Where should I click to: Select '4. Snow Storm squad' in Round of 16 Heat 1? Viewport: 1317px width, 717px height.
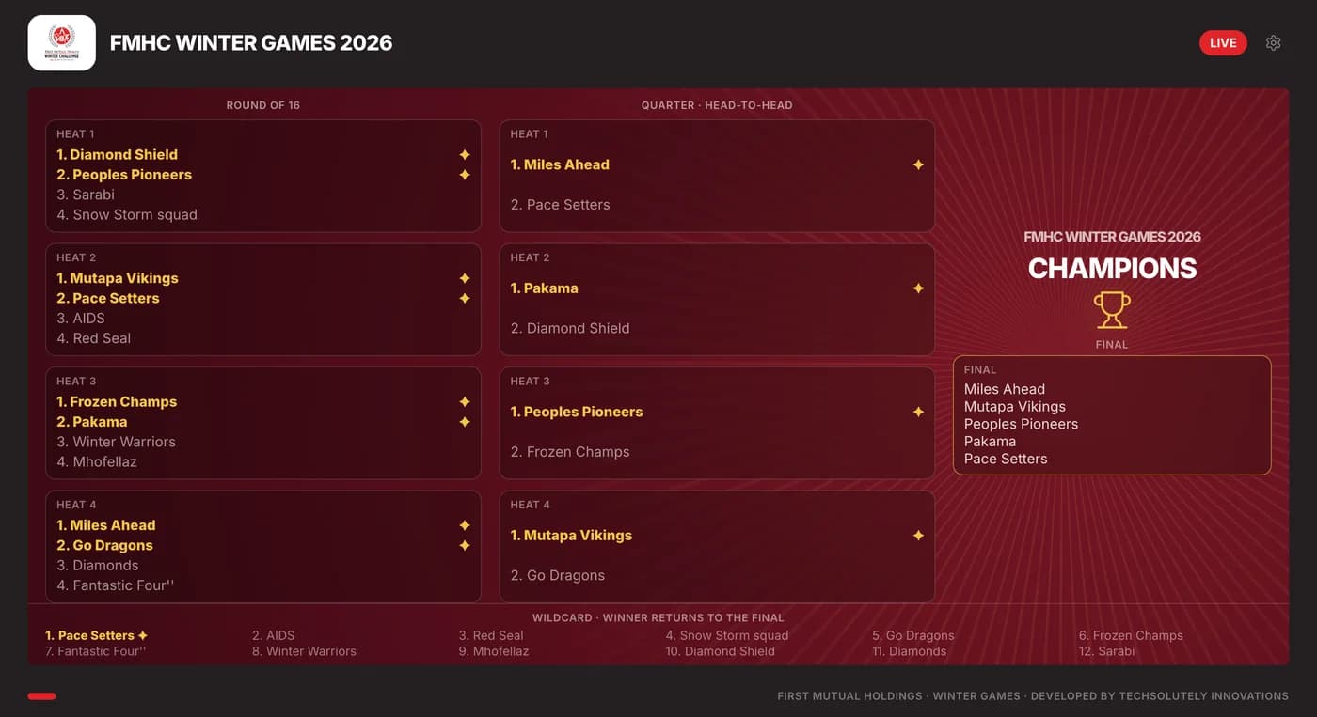127,214
